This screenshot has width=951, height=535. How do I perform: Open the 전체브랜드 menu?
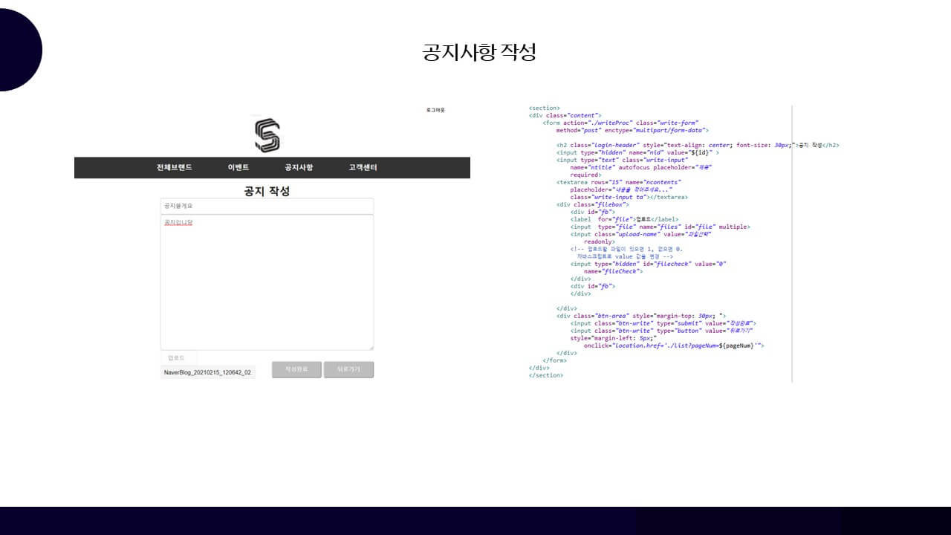pos(175,167)
